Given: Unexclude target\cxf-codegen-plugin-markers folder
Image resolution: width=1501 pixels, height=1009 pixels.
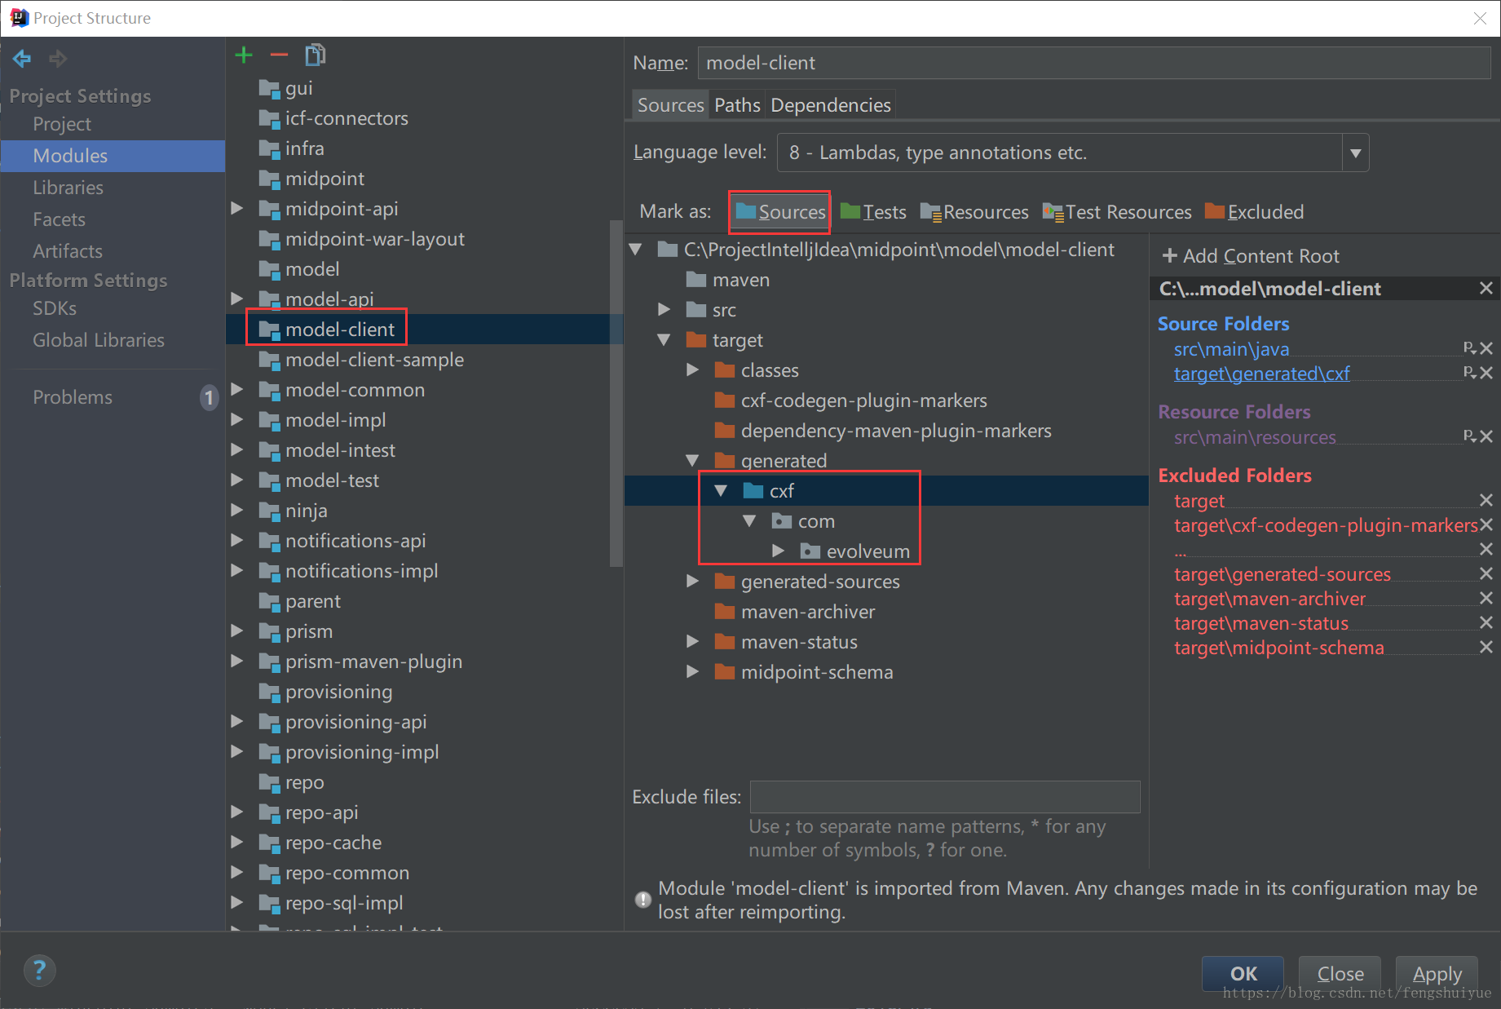Looking at the screenshot, I should click(x=1487, y=525).
